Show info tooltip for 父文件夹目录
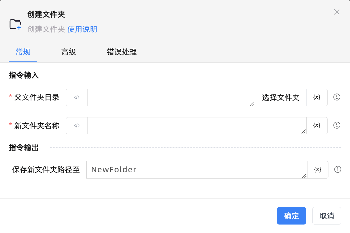 coord(337,97)
